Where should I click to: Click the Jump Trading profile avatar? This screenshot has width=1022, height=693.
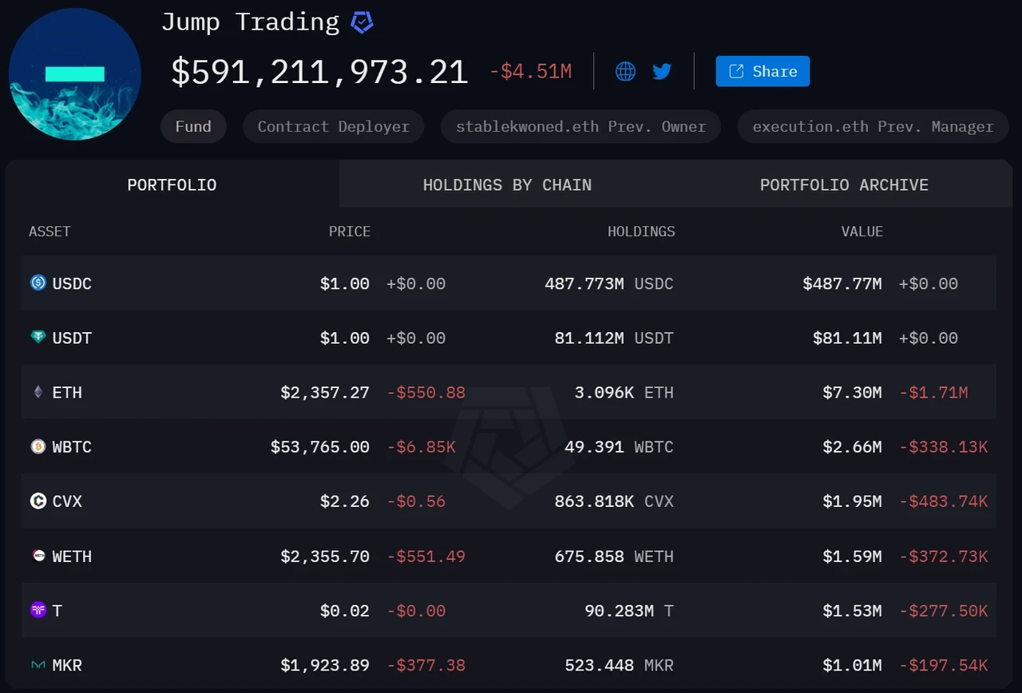click(x=75, y=73)
